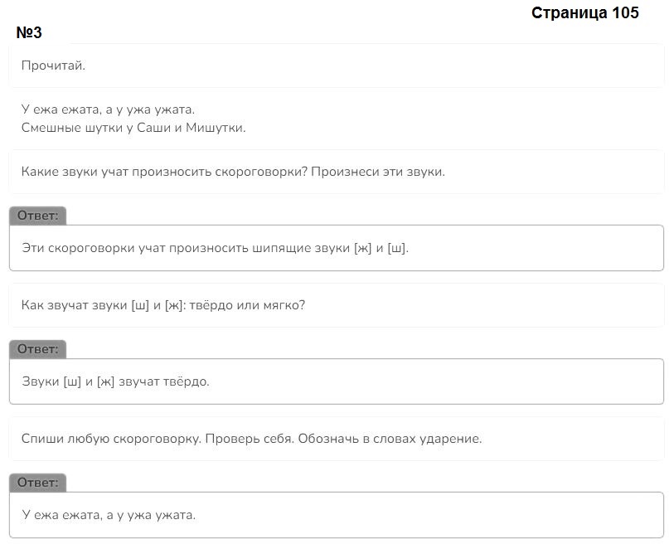669x544 pixels.
Task: Click the first 'Ответ:' label tab
Action: [x=37, y=216]
